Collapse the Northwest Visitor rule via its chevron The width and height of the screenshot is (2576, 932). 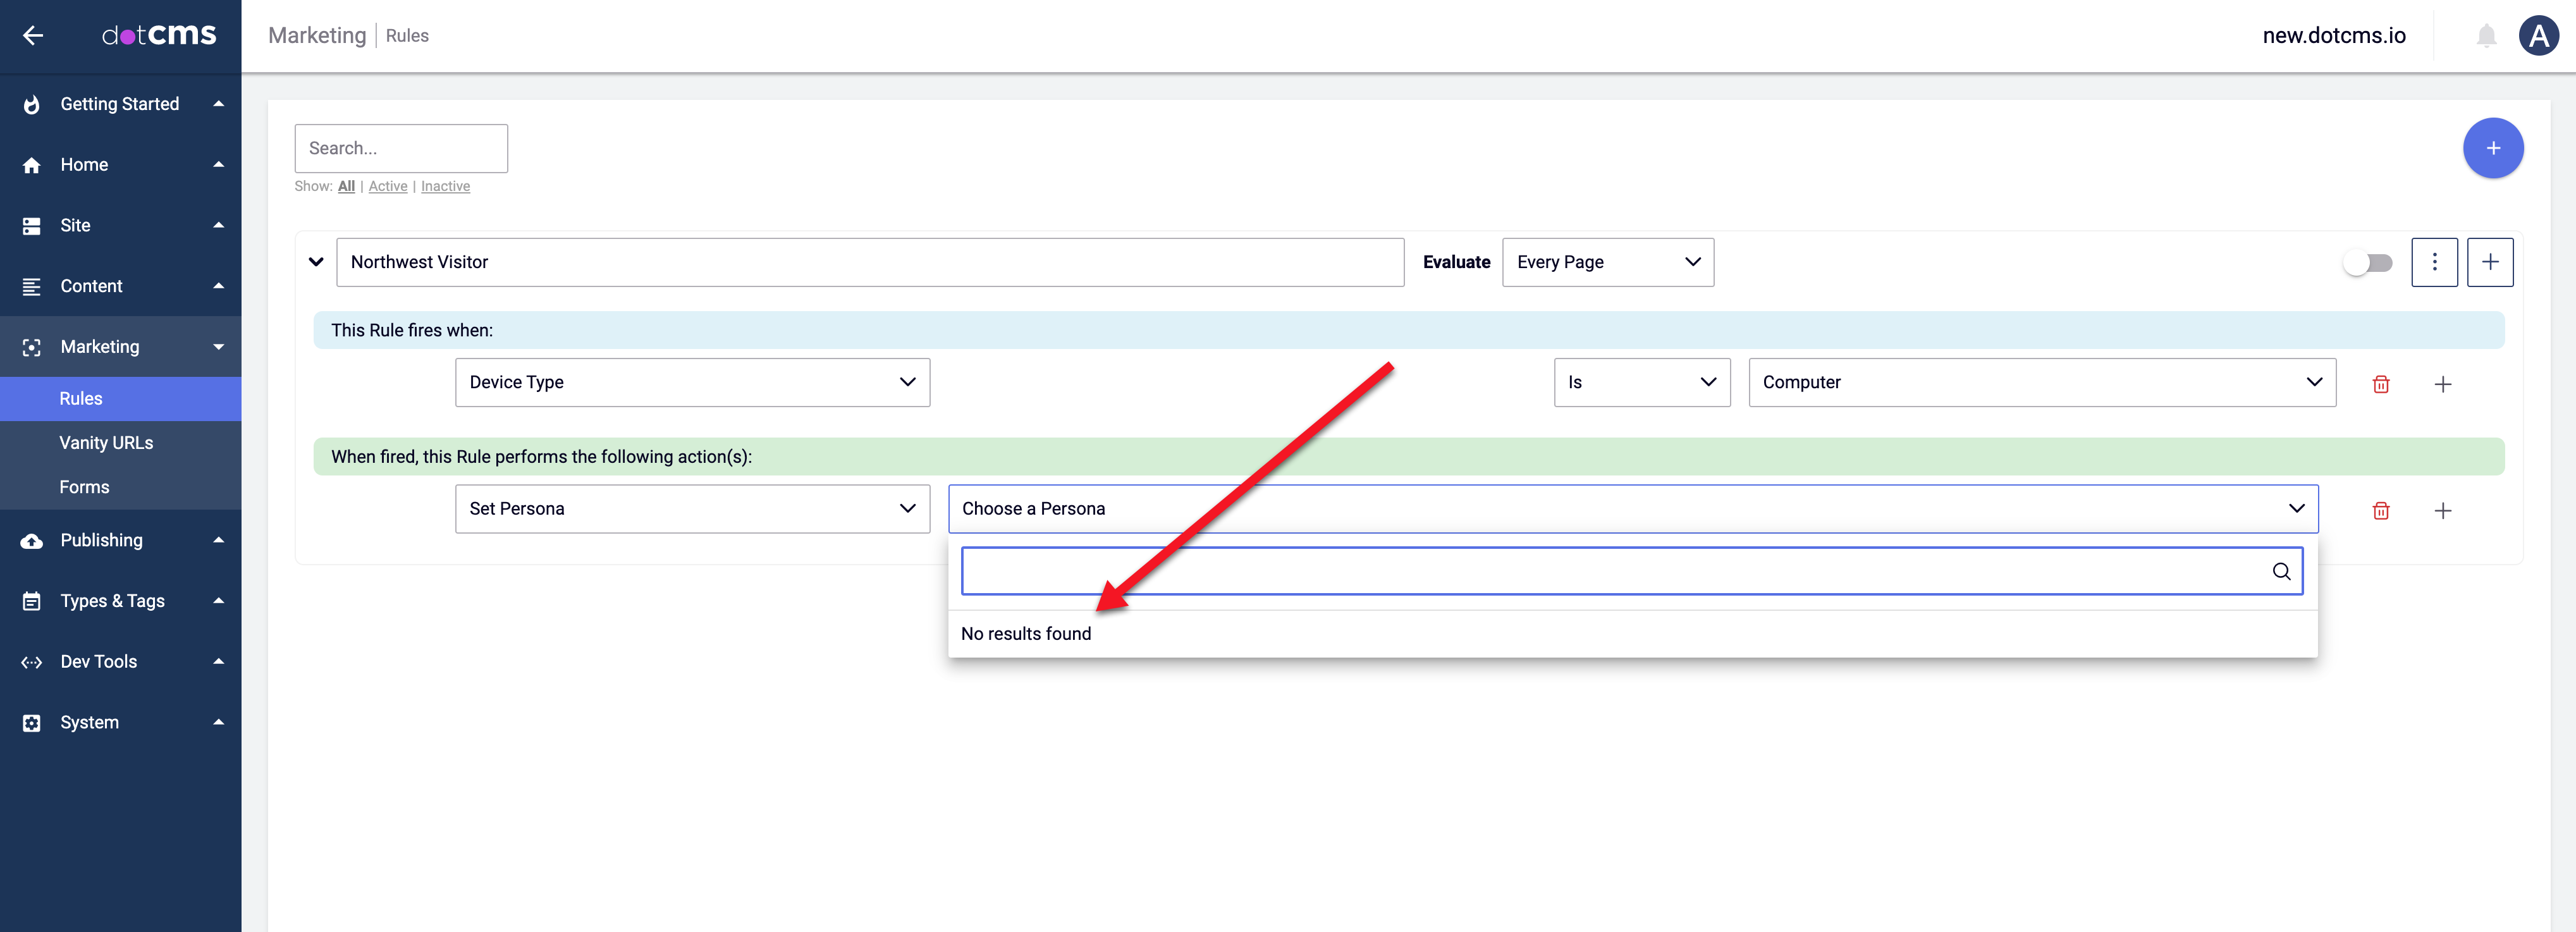coord(316,262)
